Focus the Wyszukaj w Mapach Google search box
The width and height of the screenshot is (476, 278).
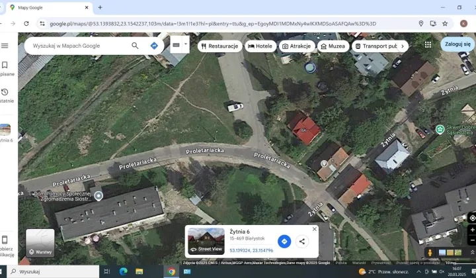coord(79,46)
